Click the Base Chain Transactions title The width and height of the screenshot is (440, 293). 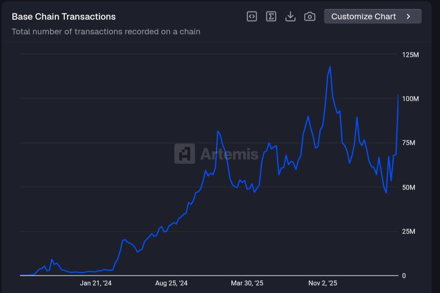pos(64,17)
